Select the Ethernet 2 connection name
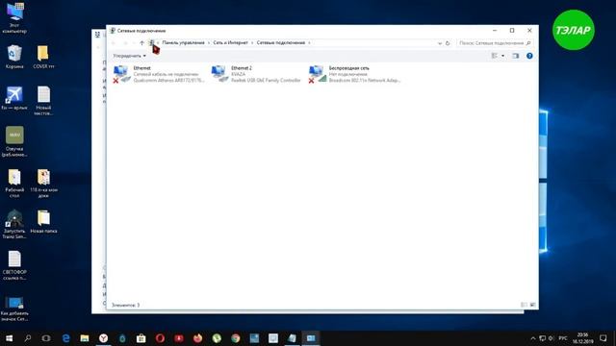 (x=242, y=68)
